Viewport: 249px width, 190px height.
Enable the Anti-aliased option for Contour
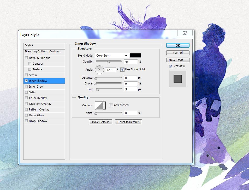coord(111,105)
